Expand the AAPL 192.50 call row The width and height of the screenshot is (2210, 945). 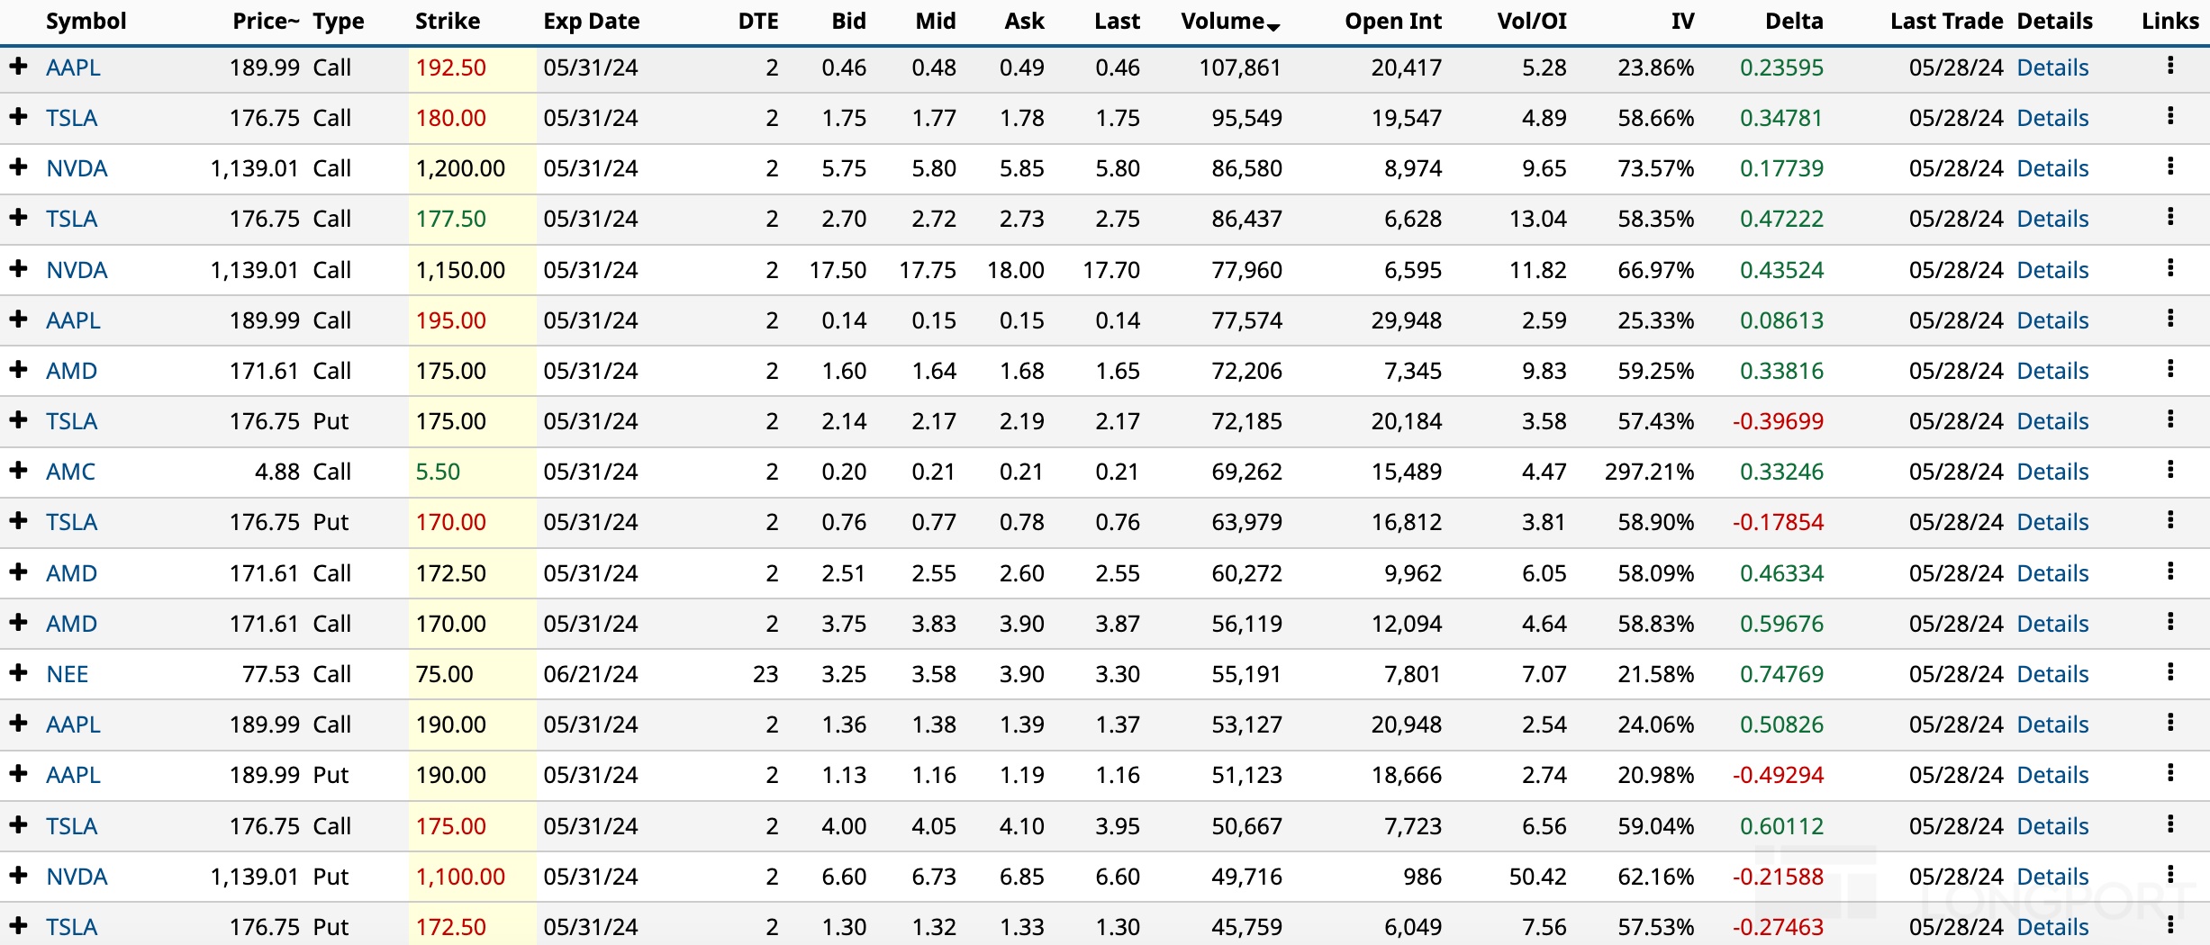tap(18, 66)
